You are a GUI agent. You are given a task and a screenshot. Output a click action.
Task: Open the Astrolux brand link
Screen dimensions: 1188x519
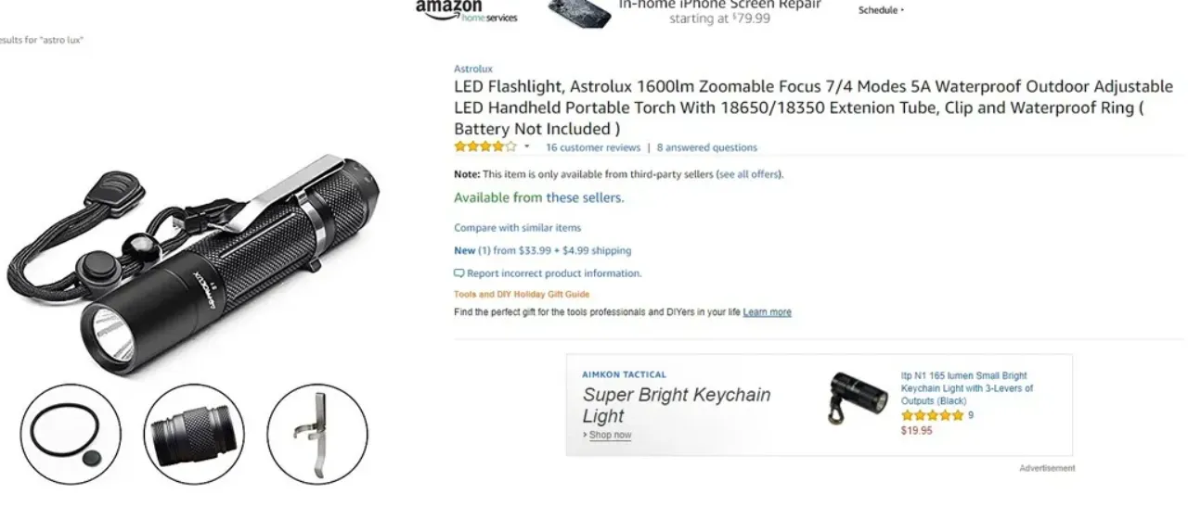(x=473, y=69)
